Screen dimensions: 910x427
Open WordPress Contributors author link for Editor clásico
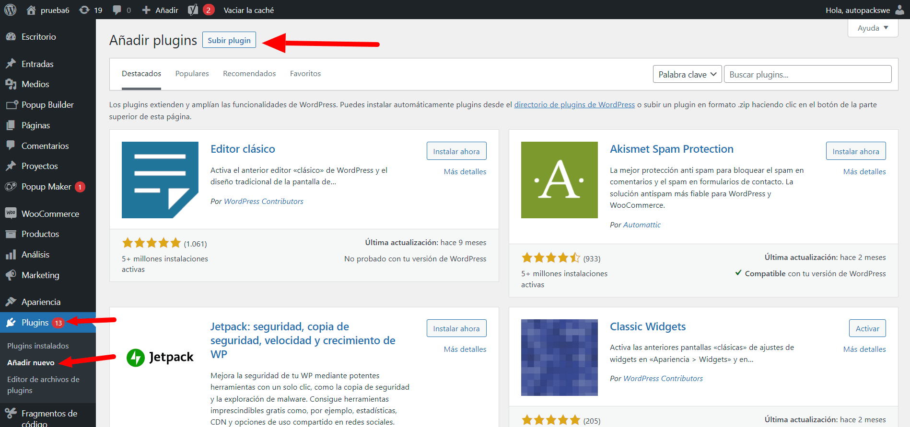tap(264, 201)
